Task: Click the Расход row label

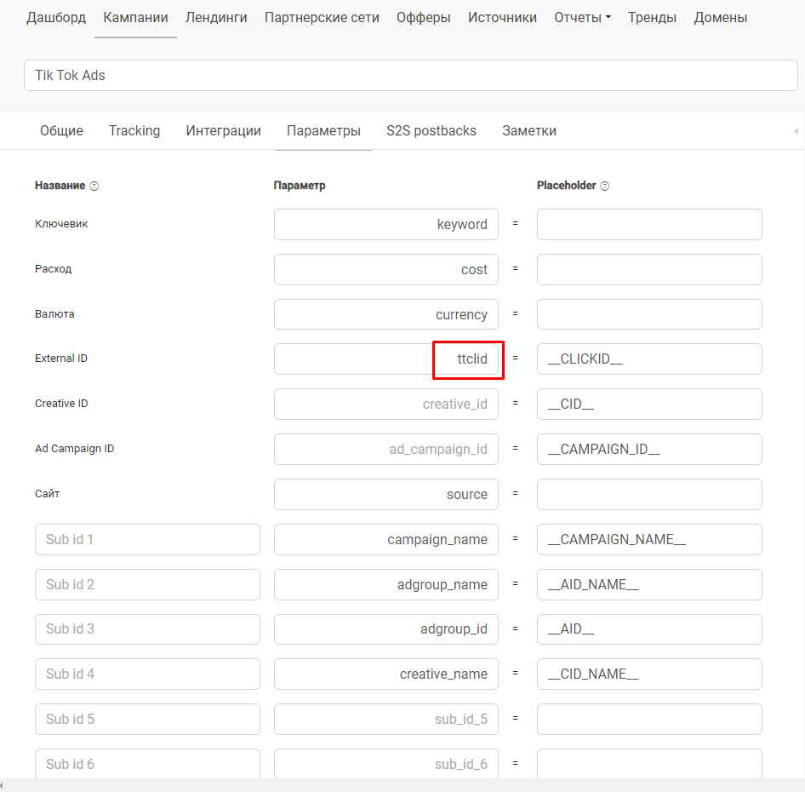Action: point(54,269)
